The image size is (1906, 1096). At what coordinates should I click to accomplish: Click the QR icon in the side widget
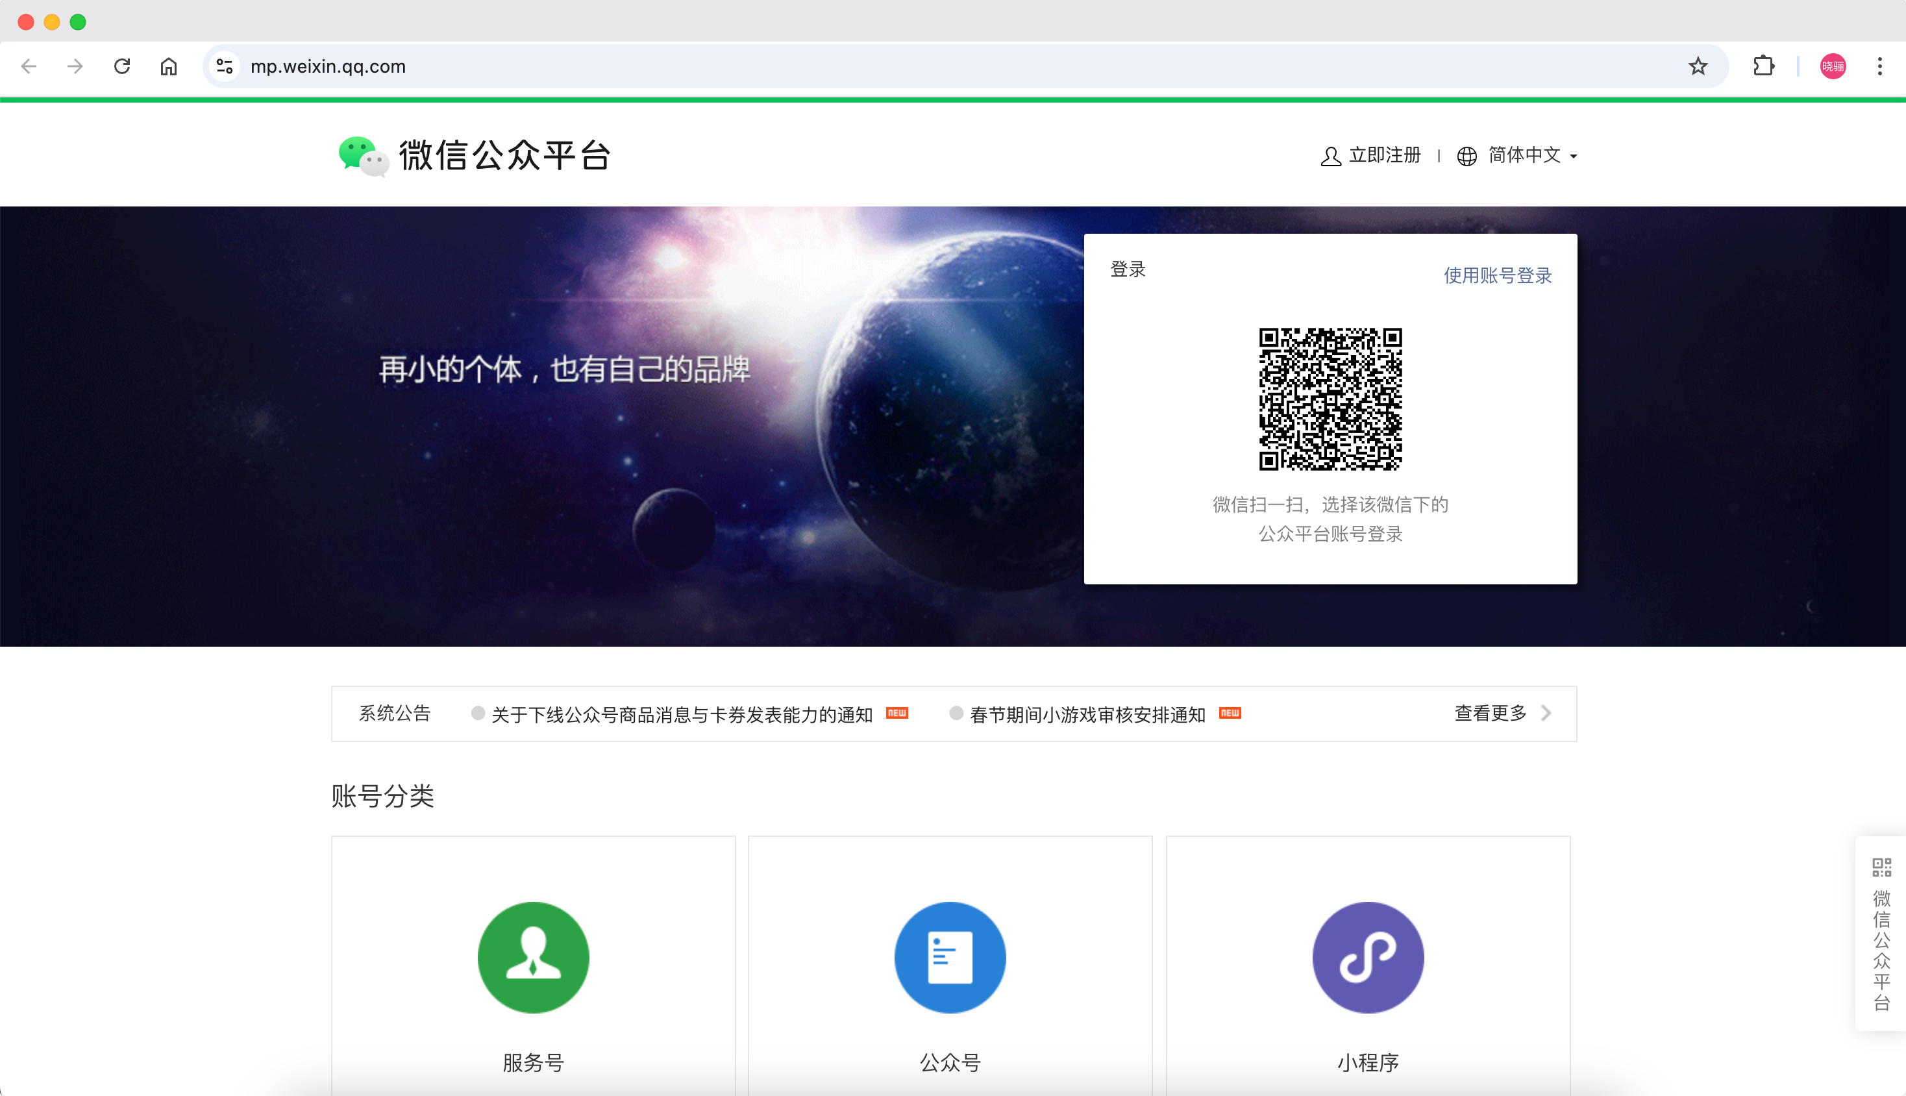1881,867
